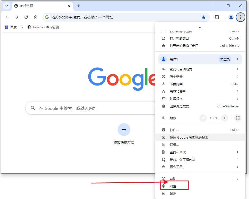Viewport: 249px width, 199px height.
Task: Decrease zoom with the minus button
Action: (203, 118)
